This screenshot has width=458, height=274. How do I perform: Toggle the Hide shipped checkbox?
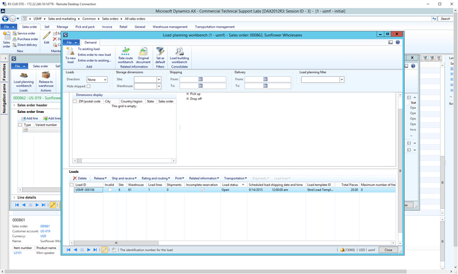pos(89,86)
